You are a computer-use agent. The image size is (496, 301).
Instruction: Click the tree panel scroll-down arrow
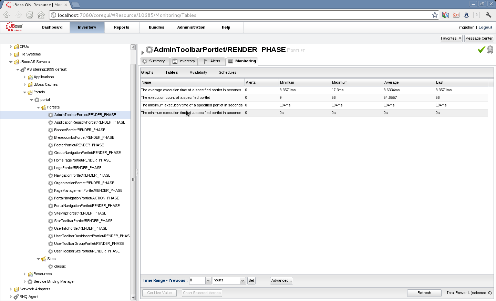(x=133, y=298)
